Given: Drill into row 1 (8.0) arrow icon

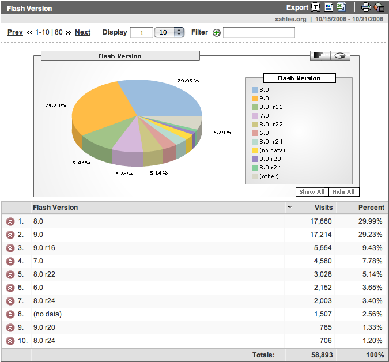Looking at the screenshot, I should (10, 221).
